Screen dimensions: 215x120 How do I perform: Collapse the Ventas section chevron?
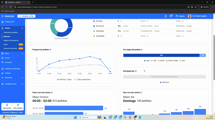pyautogui.click(x=22, y=28)
